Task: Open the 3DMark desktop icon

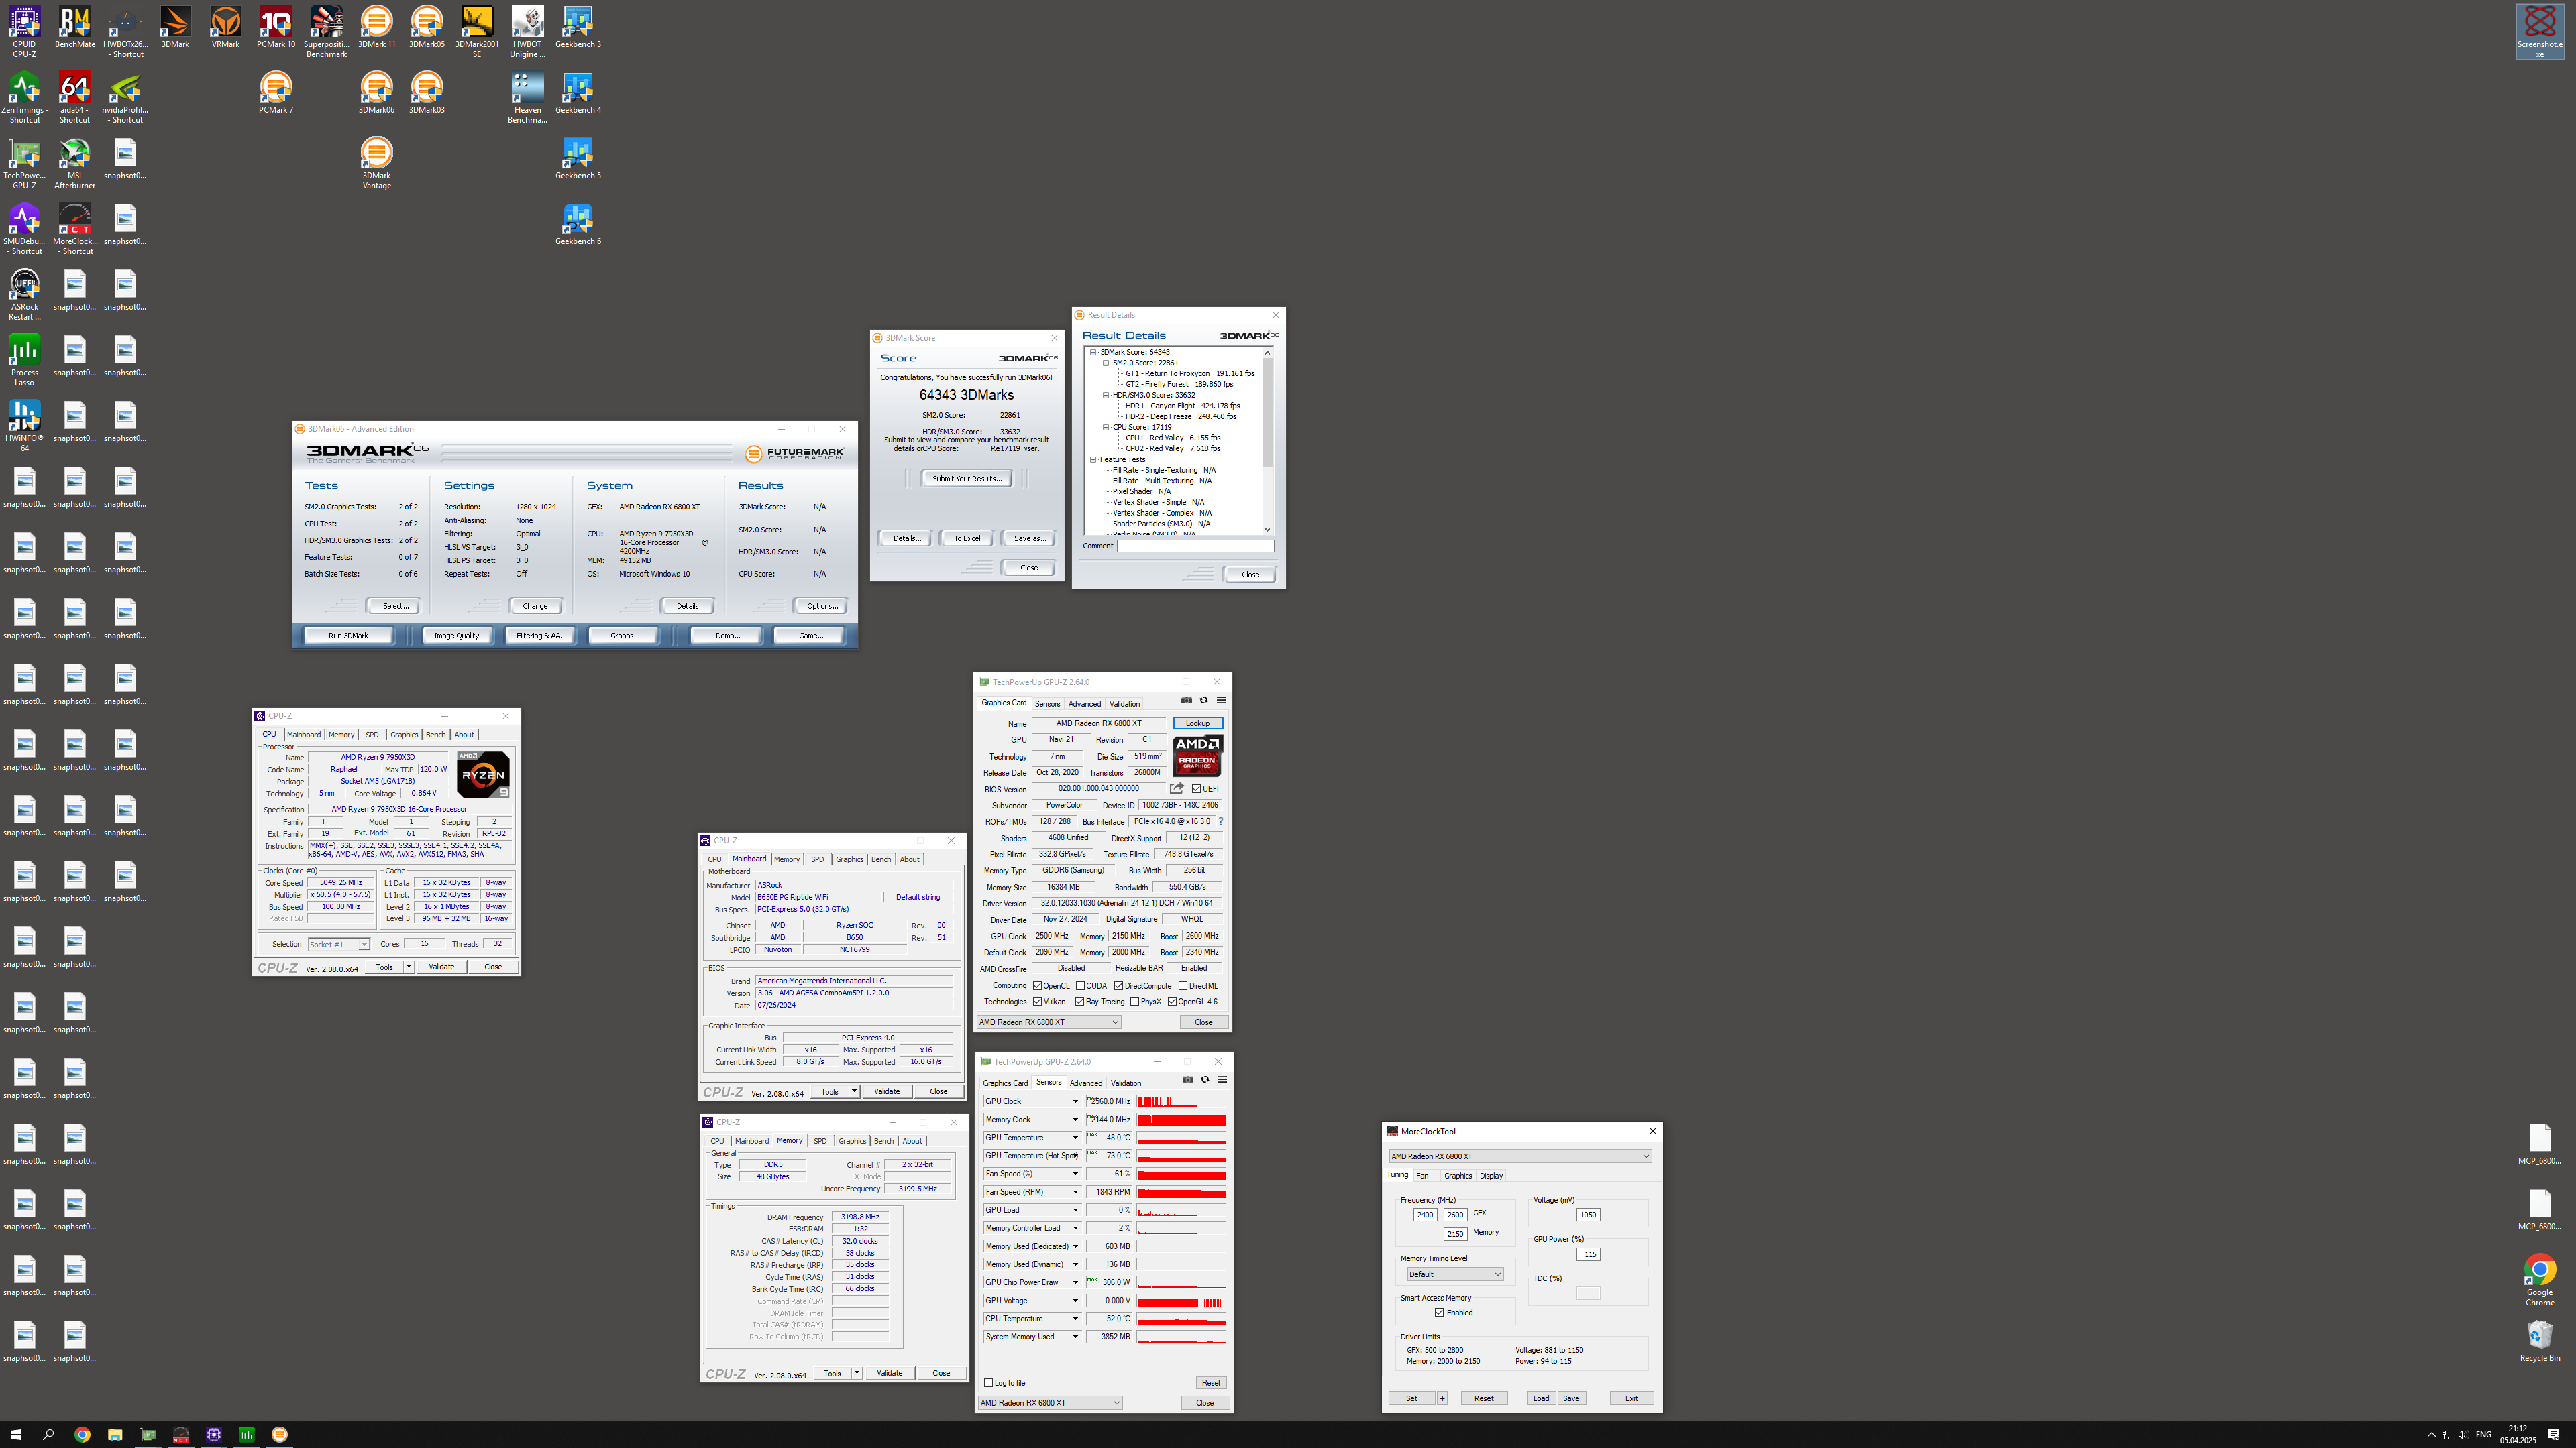Action: pos(175,27)
